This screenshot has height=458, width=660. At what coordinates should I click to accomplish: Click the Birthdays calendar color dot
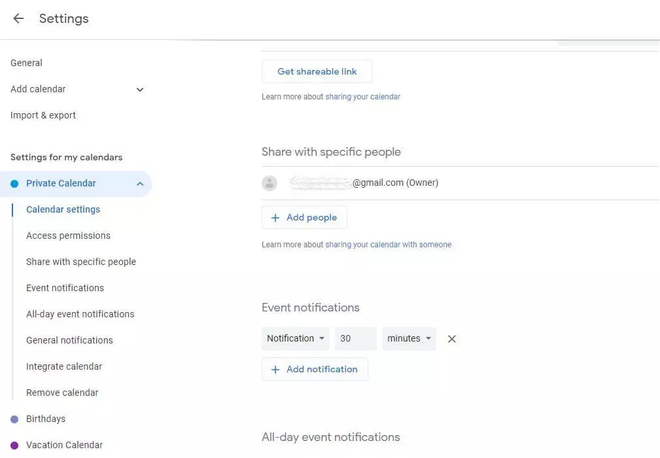pos(14,419)
